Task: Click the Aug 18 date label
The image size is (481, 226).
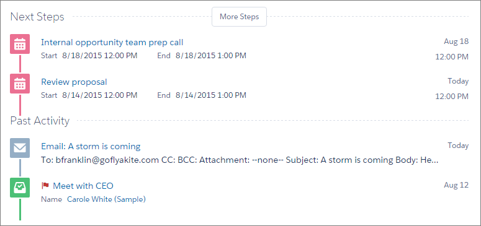Action: (456, 41)
